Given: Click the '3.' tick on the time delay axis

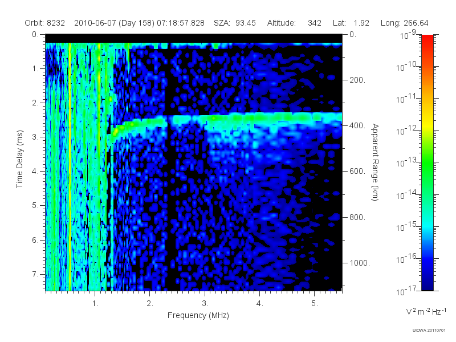Looking at the screenshot, I should 35,137.
